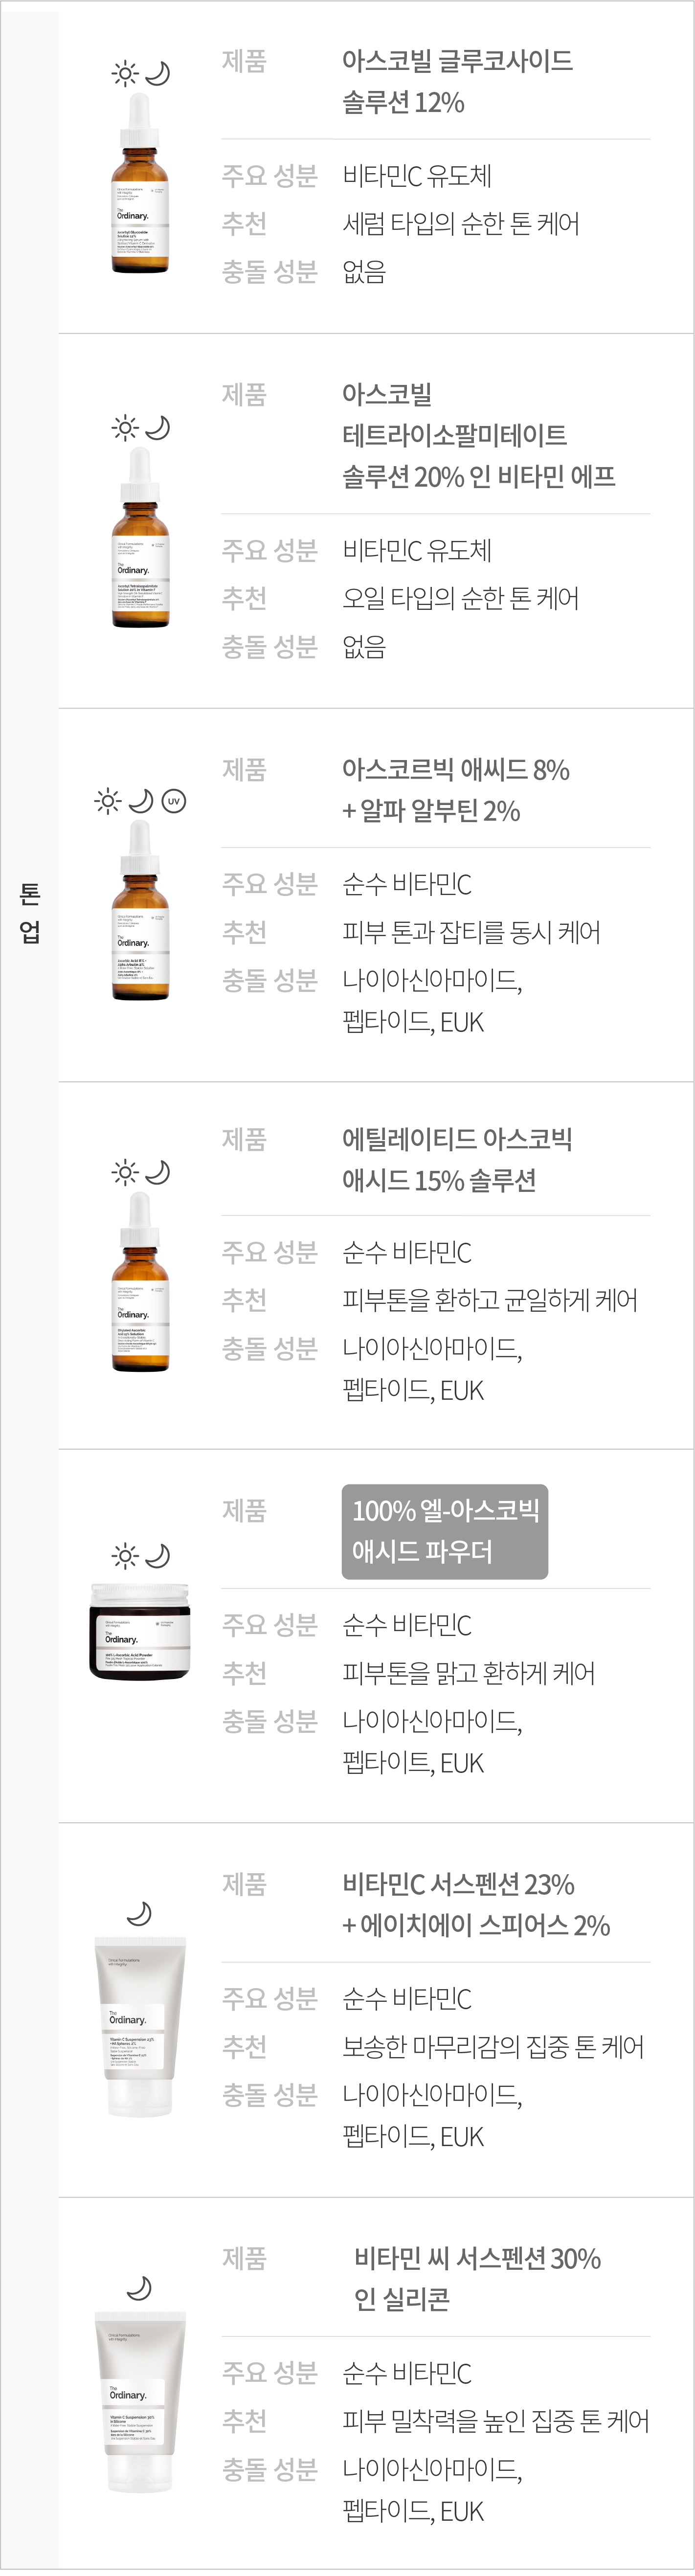Open 비타민C 서스펜션 23% product title

pos(476,1905)
